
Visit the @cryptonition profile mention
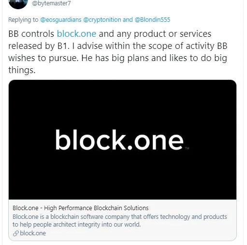click(102, 20)
